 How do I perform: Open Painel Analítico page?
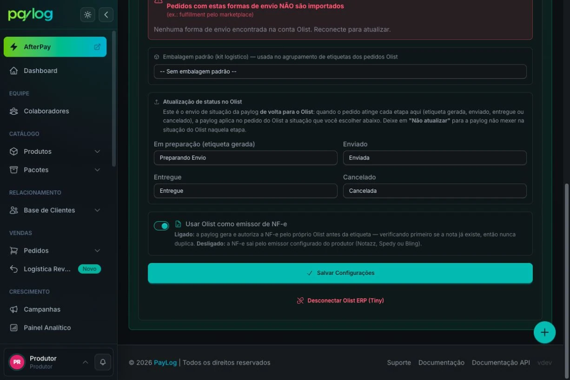[x=55, y=328]
